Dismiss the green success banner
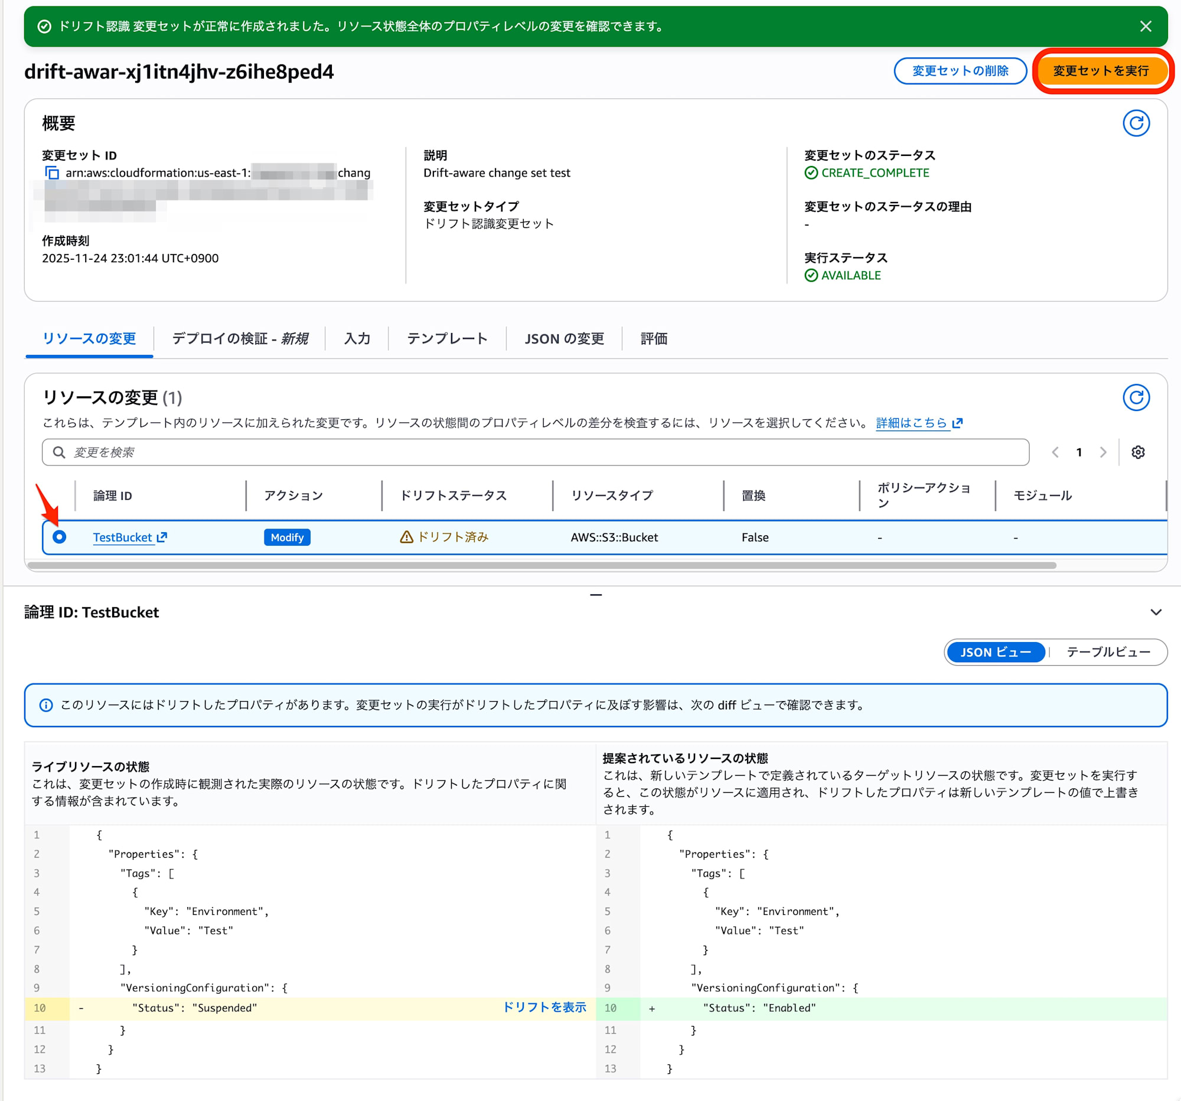Image resolution: width=1181 pixels, height=1101 pixels. click(1146, 26)
